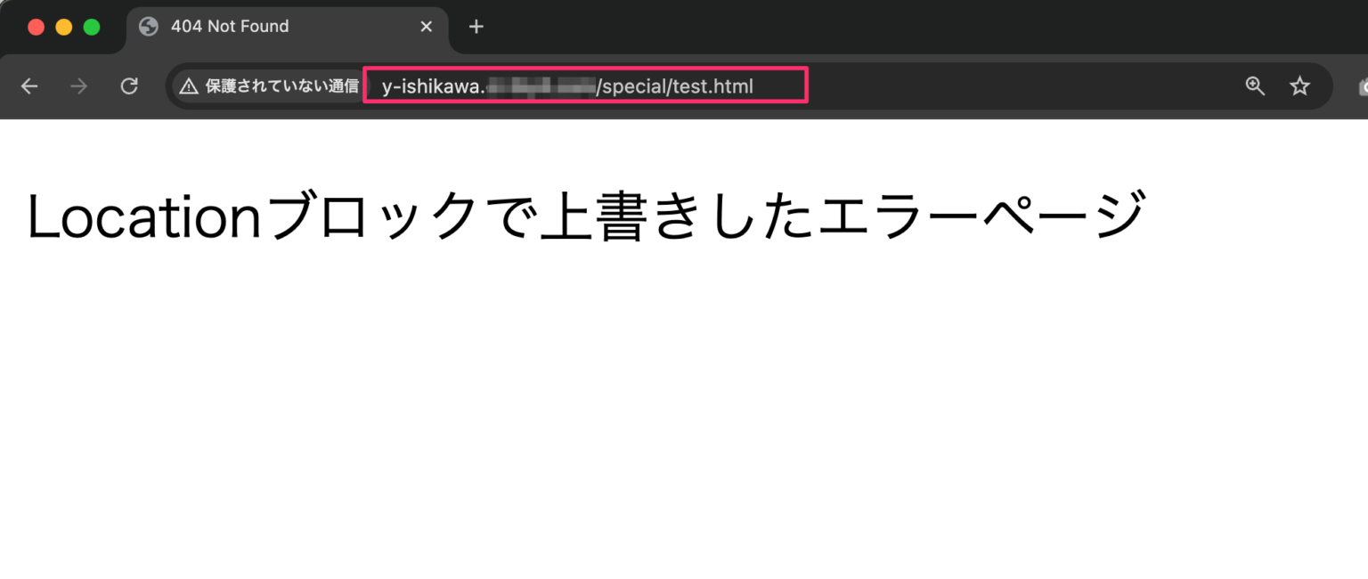The image size is (1368, 579).
Task: Open a new tab with the plus button
Action: (476, 27)
